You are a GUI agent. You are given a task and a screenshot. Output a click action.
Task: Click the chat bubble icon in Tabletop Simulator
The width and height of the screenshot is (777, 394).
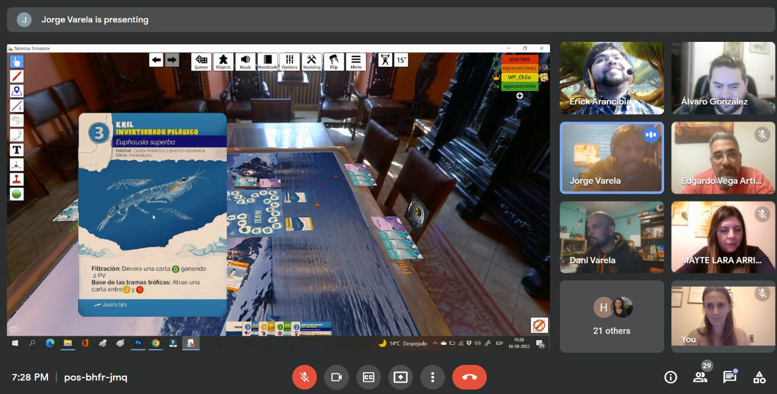[14, 330]
